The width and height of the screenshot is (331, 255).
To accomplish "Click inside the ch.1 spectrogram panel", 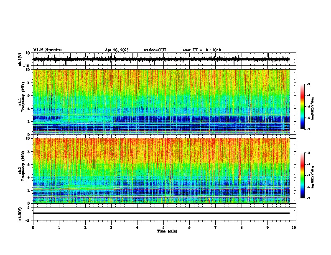I will (x=161, y=102).
